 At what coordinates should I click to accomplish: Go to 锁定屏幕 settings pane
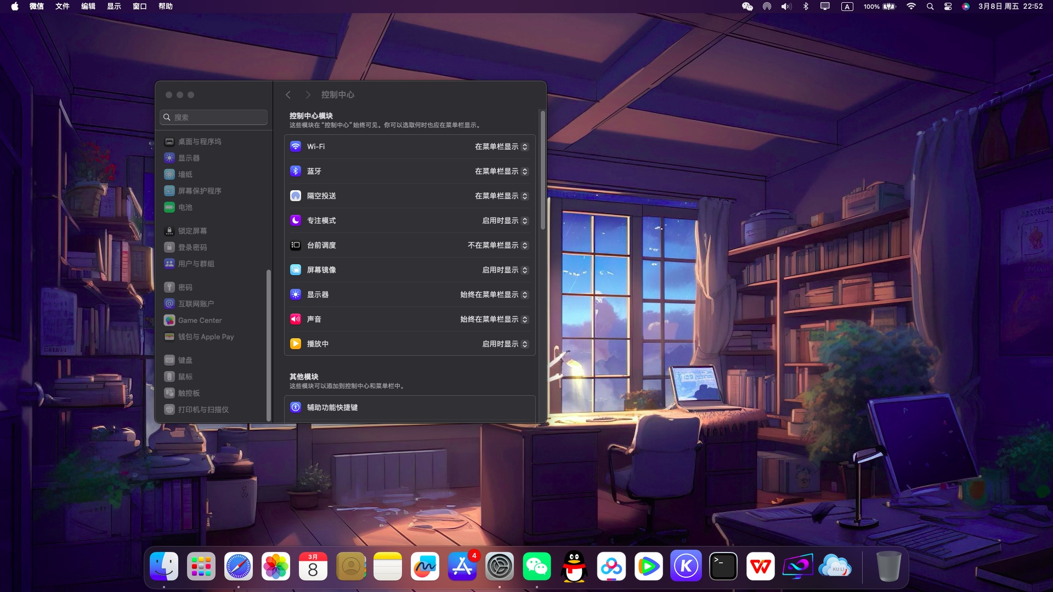point(192,231)
